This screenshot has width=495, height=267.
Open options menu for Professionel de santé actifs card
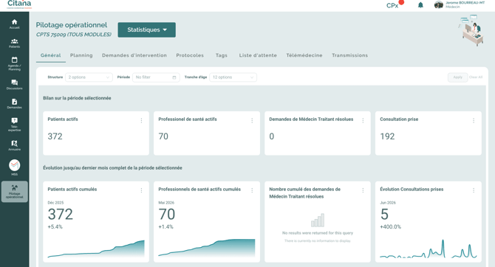coord(252,120)
